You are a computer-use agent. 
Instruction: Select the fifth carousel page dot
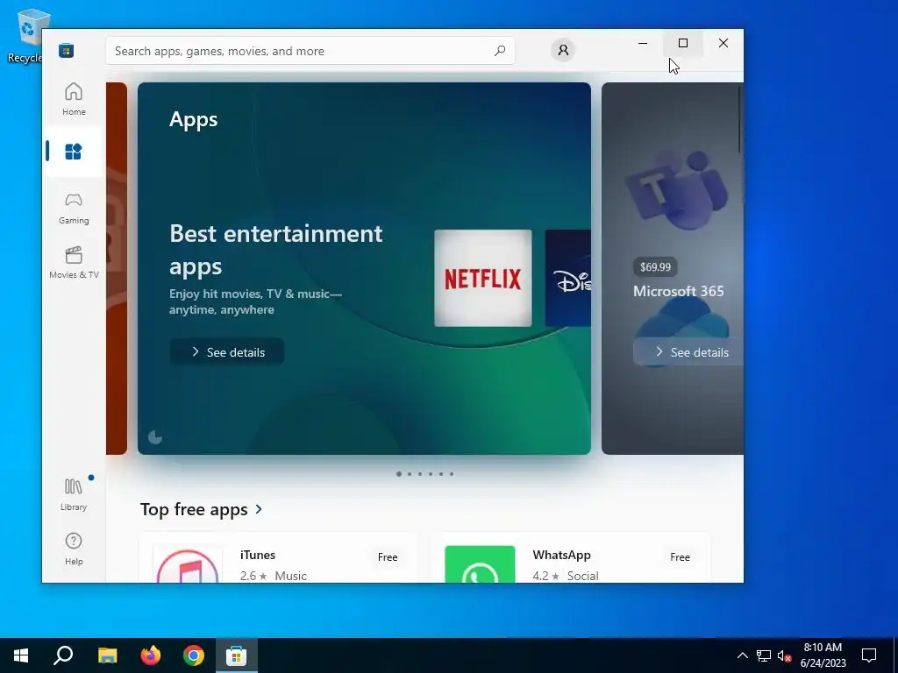tap(441, 474)
